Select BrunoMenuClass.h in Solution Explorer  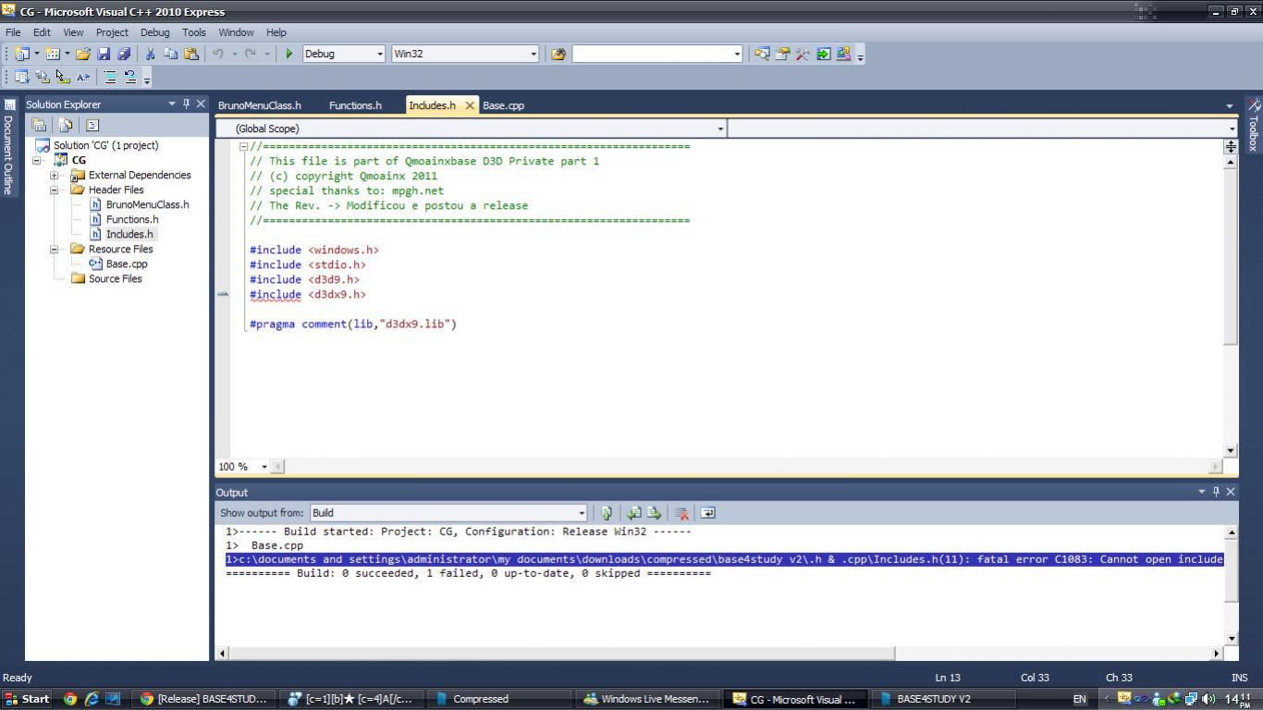pos(147,204)
